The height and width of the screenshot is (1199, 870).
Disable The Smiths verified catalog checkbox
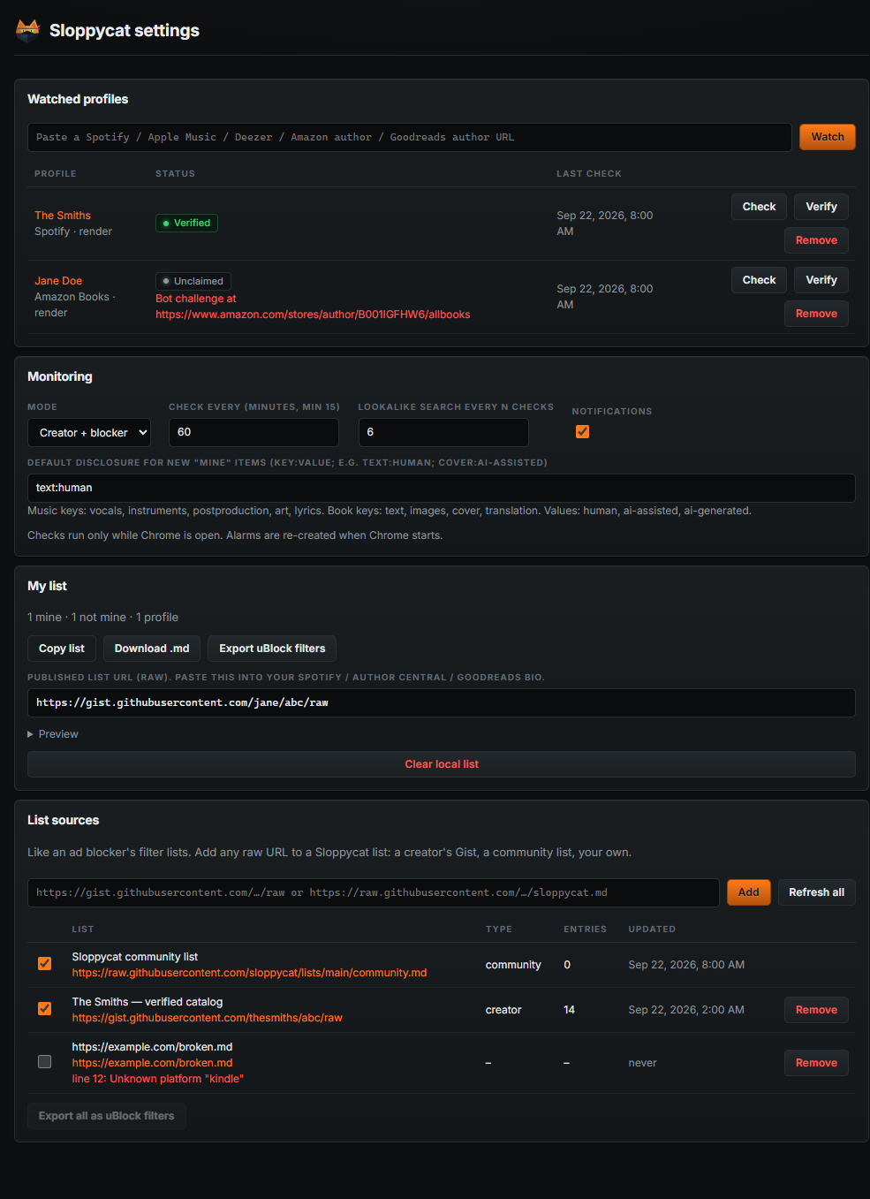coord(44,1009)
